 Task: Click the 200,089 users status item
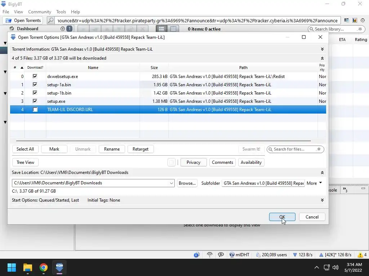click(x=271, y=255)
